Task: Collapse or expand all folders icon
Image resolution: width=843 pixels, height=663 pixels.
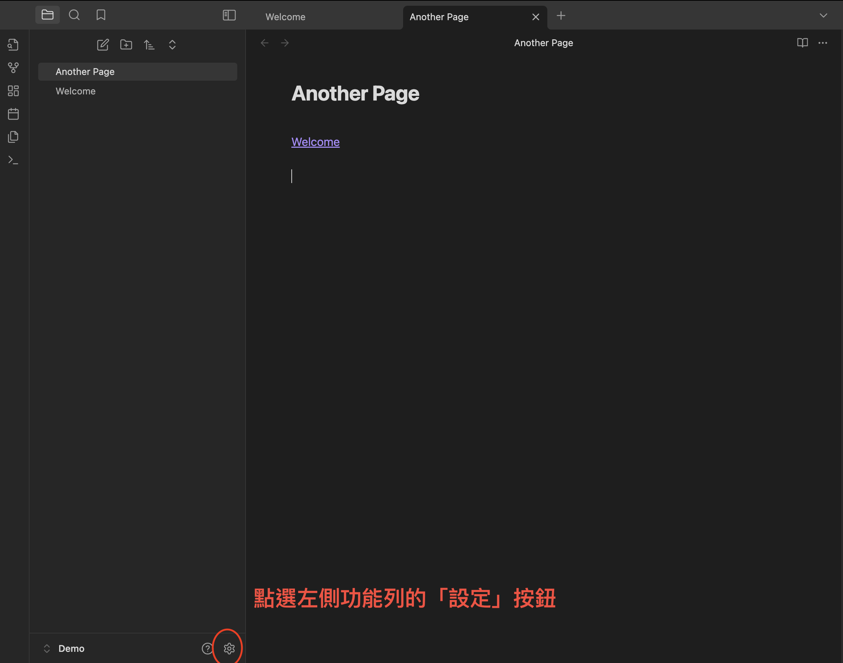Action: click(x=172, y=45)
